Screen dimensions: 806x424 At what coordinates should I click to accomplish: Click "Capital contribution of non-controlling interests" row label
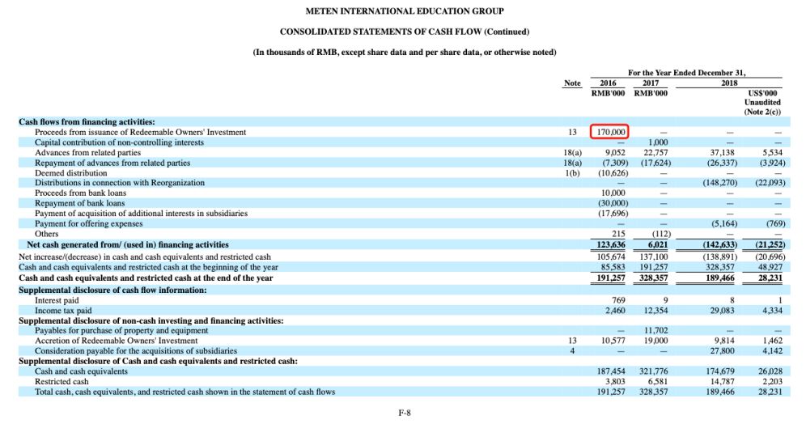tap(119, 142)
